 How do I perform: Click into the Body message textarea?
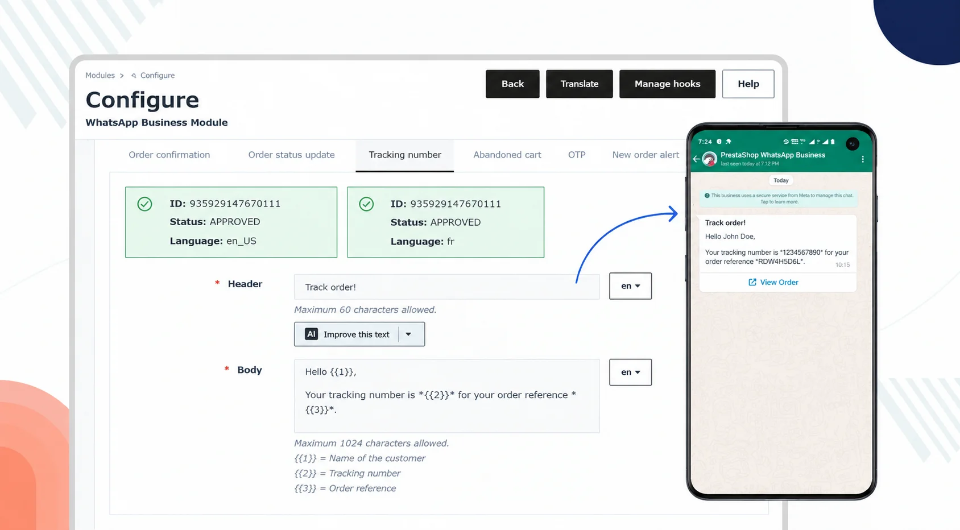click(446, 396)
